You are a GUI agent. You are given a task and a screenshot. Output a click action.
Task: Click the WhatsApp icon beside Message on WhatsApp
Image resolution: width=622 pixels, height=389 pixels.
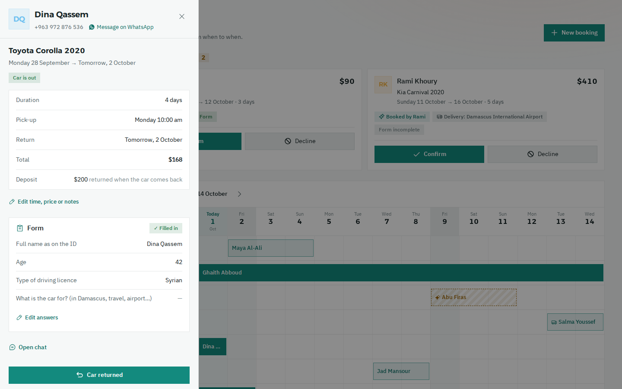92,27
